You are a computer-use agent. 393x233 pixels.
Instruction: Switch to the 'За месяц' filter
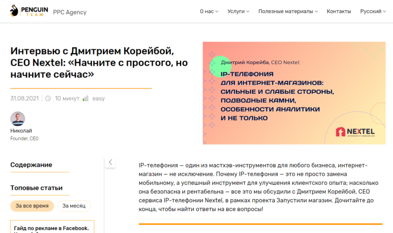pyautogui.click(x=74, y=206)
